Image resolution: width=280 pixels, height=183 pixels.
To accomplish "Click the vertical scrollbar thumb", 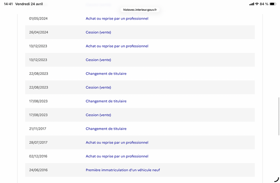I will tap(279, 116).
